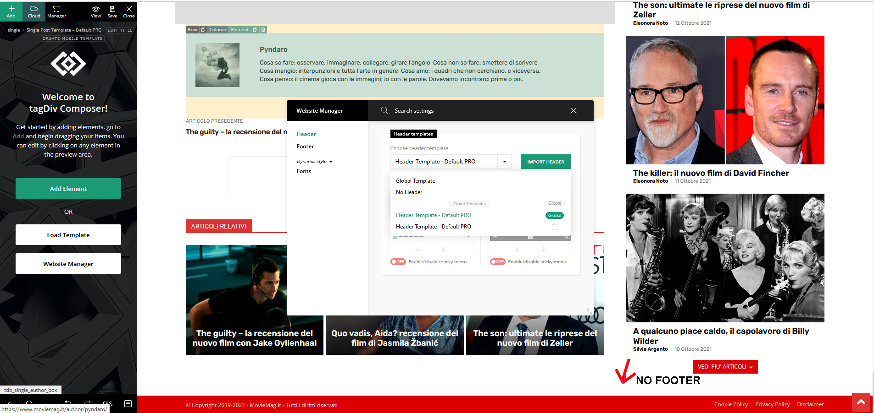Click author Silvia Argento link
The width and height of the screenshot is (874, 413).
coord(651,349)
